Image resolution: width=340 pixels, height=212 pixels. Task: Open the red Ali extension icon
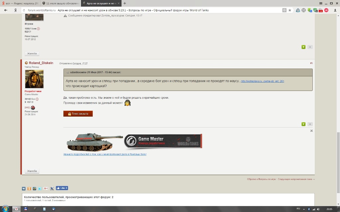[326, 10]
